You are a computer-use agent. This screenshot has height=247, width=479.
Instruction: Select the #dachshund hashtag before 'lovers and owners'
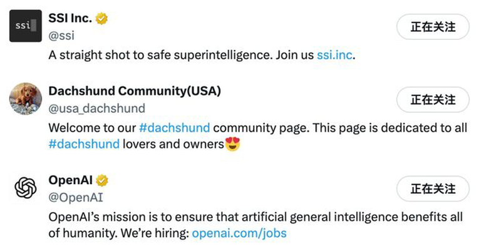84,144
